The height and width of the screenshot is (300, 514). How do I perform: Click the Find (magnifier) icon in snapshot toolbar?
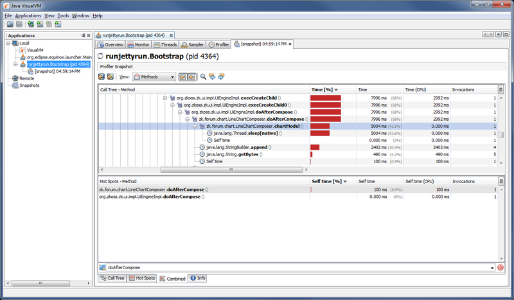204,76
